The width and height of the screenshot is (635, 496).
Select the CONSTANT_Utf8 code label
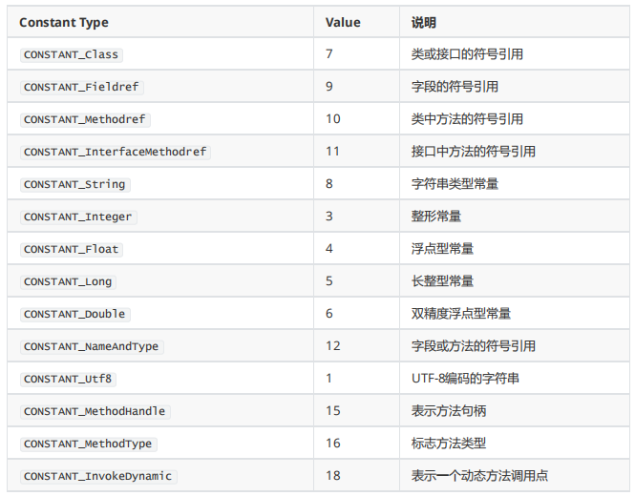pos(69,379)
